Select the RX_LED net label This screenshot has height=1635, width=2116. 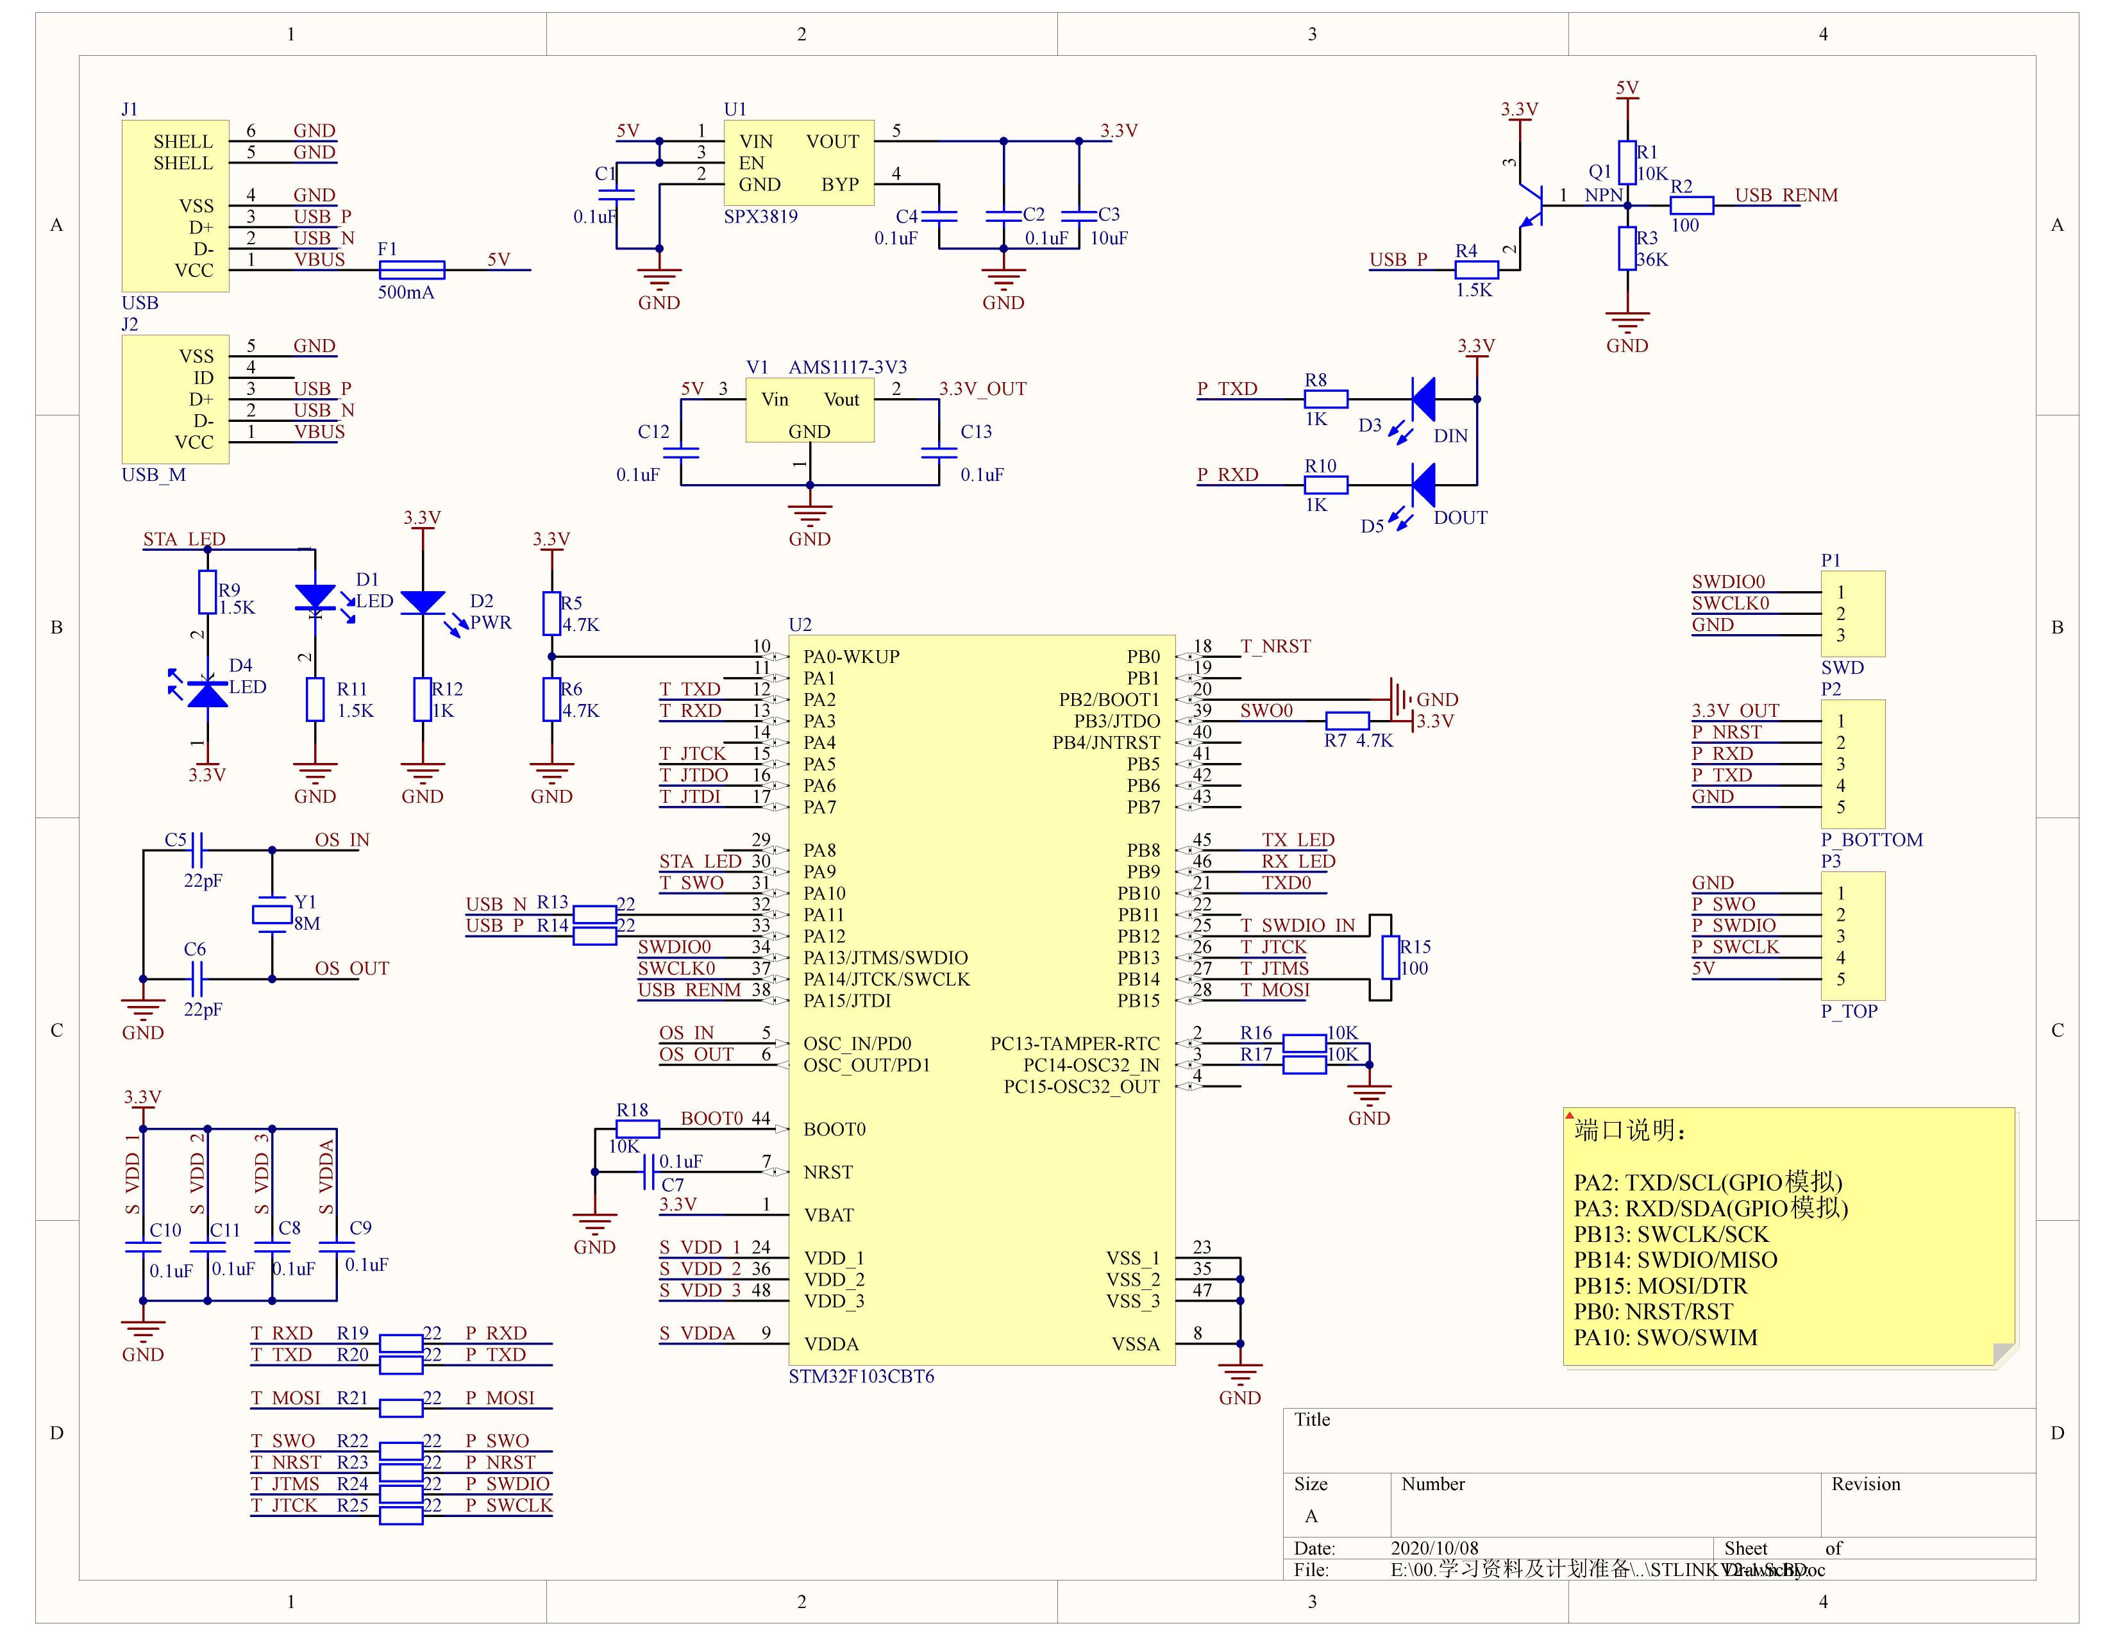pos(1297,861)
